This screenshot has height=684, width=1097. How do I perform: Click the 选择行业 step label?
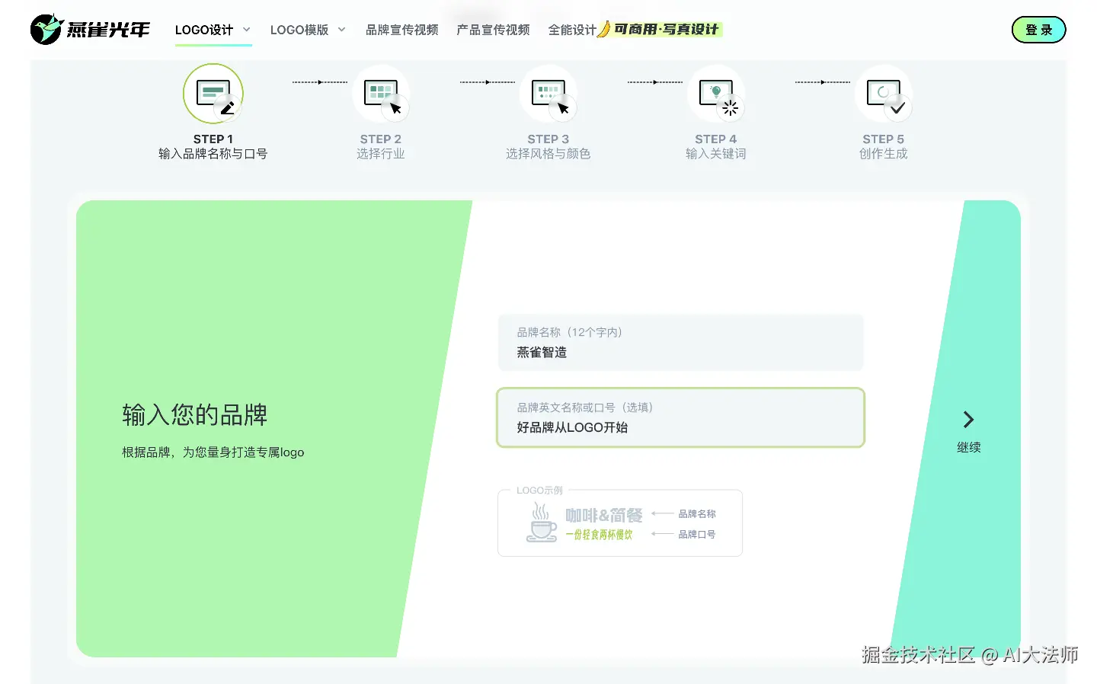point(381,154)
